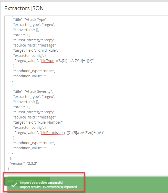Image resolution: width=168 pixels, height=193 pixels.
Task: Click the '35 extractor(s) imported' result text
Action: pyautogui.click(x=60, y=187)
